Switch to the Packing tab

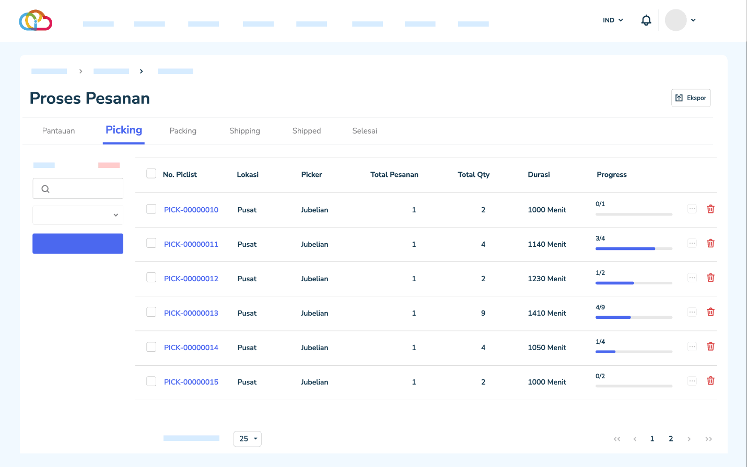point(183,131)
